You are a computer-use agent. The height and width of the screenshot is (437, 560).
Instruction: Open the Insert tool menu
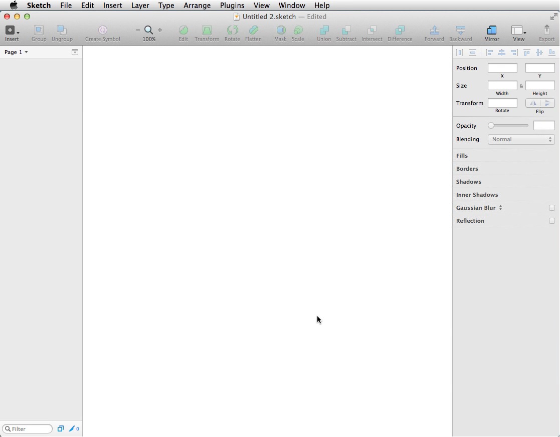click(12, 31)
